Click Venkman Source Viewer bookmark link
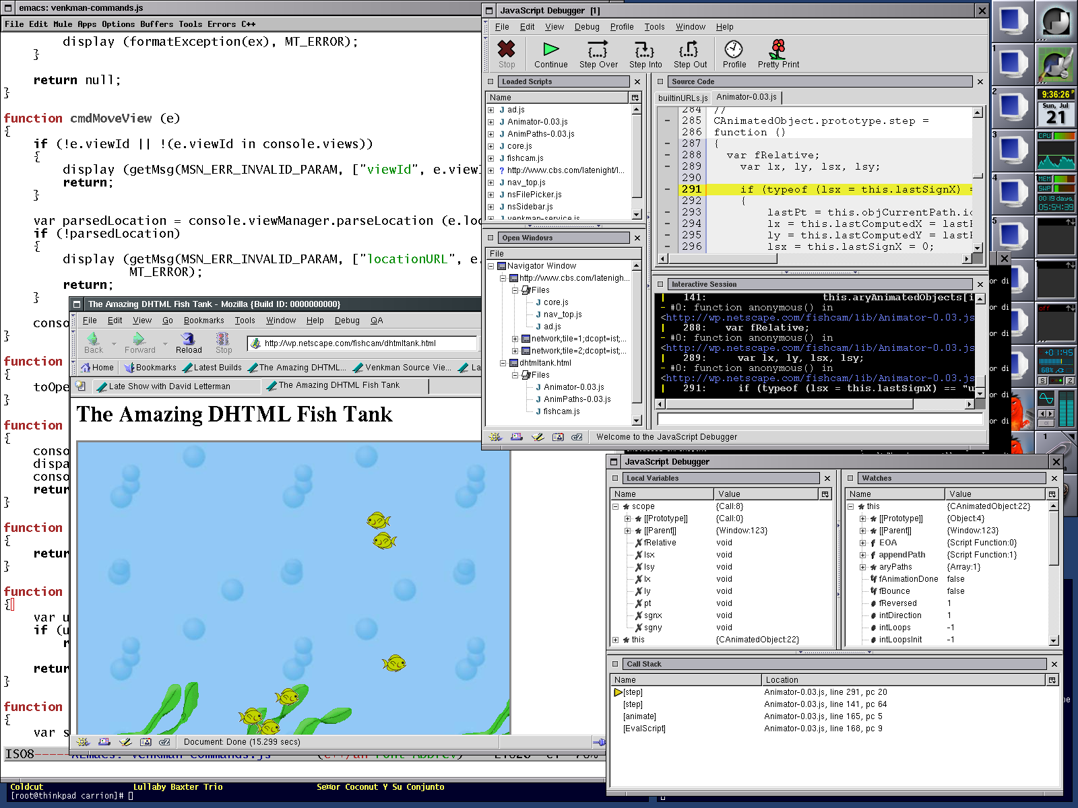Viewport: 1078px width, 808px height. click(402, 368)
